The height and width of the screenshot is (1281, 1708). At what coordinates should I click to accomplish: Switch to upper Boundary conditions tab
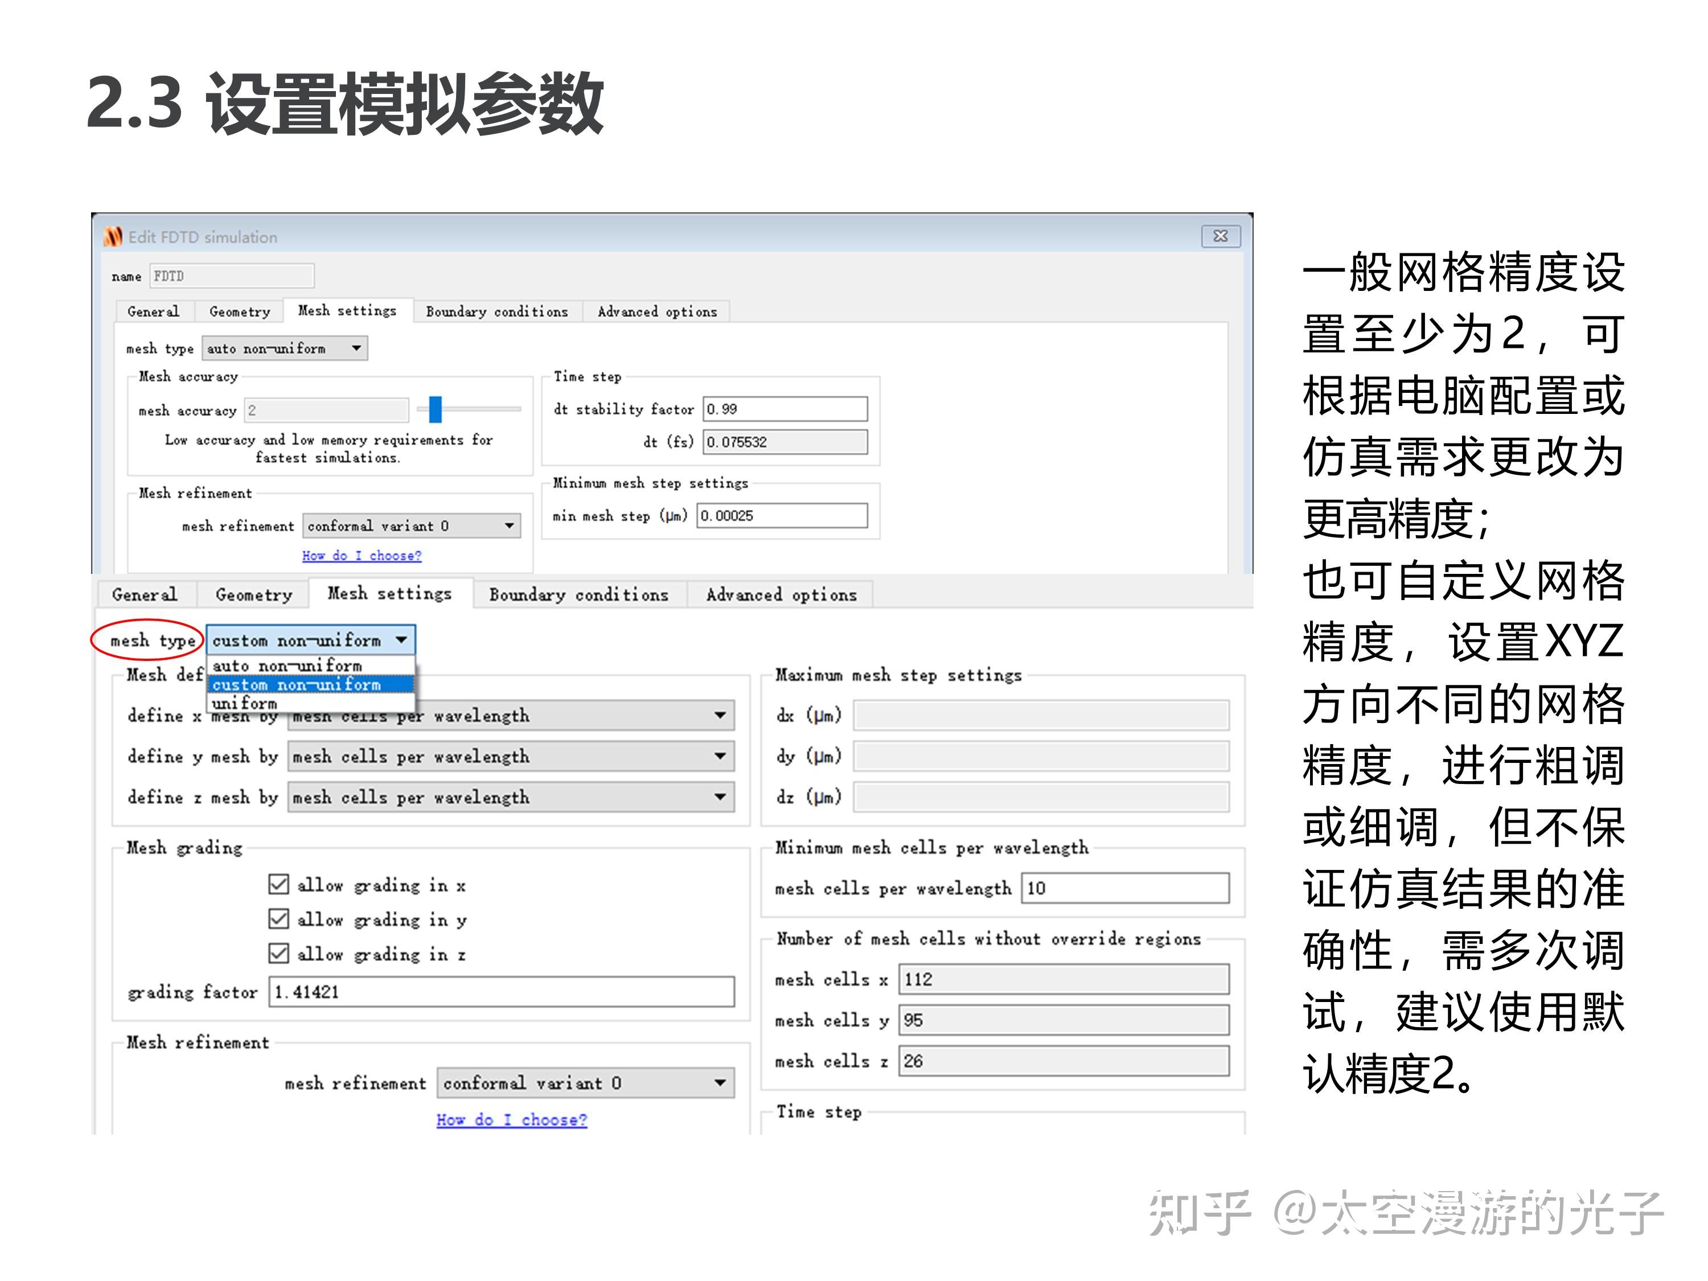pos(496,311)
